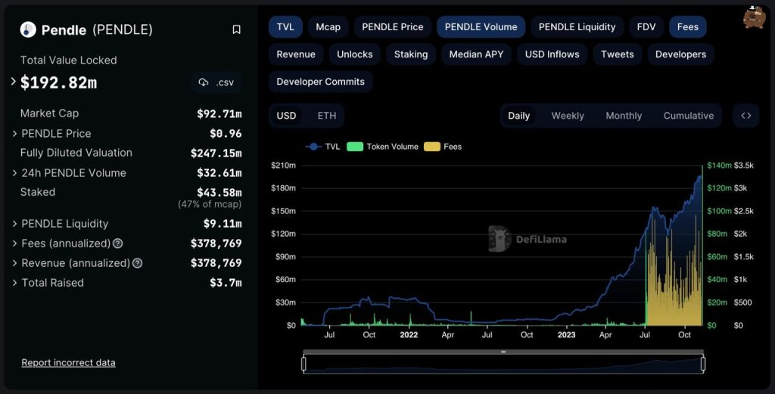
Task: Expand the 24h PENDLE Volume row
Action: 14,173
